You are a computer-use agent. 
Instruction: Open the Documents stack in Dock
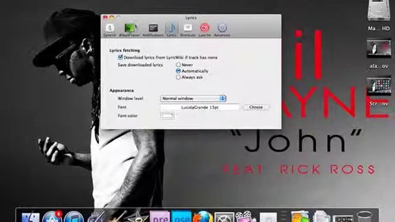(x=321, y=217)
